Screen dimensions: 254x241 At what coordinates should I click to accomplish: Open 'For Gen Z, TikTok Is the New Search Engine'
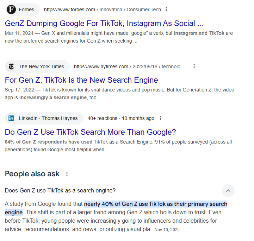click(x=81, y=80)
